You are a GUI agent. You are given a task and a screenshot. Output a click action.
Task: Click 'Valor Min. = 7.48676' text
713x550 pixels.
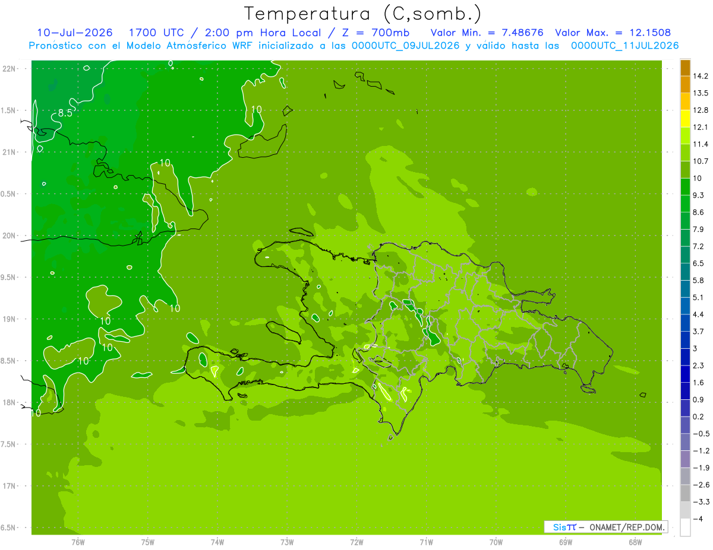[487, 33]
